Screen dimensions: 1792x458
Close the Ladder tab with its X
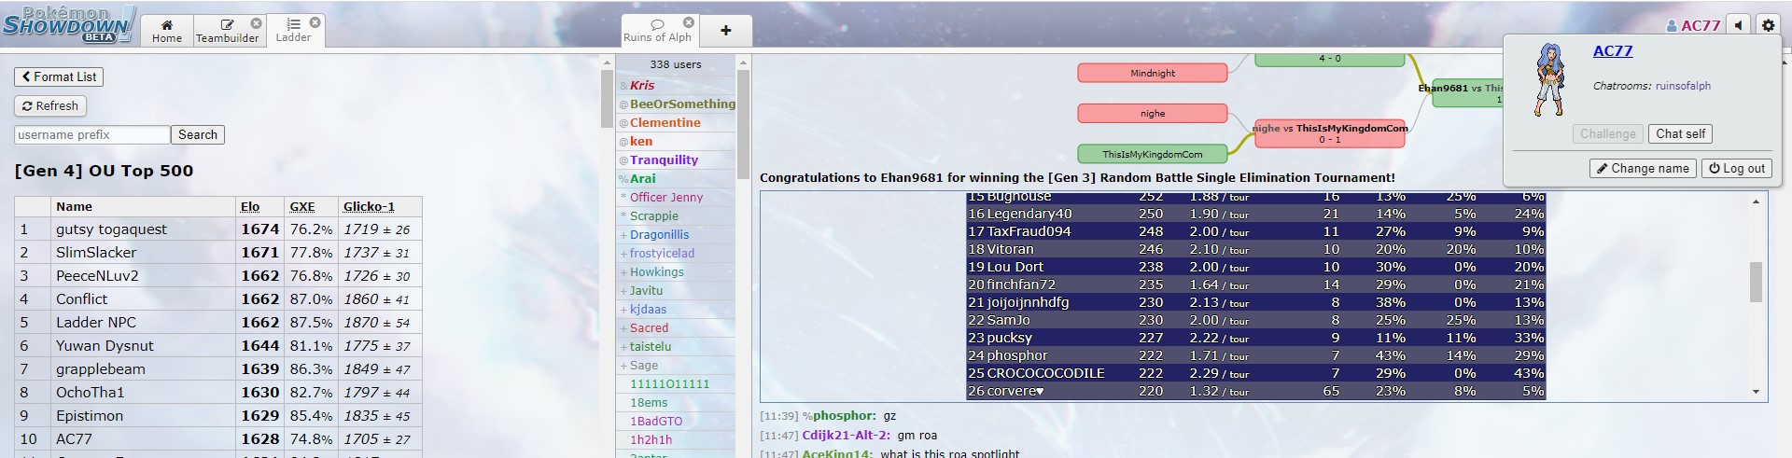tap(315, 22)
